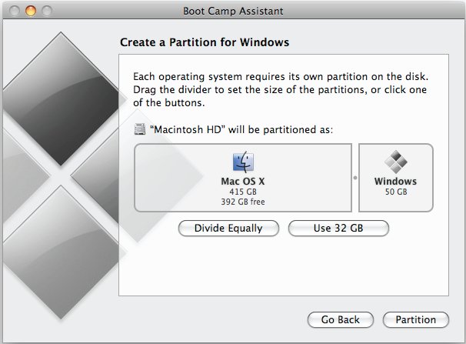Image resolution: width=466 pixels, height=344 pixels.
Task: Click the Macintosh HD disk icon
Action: point(139,130)
